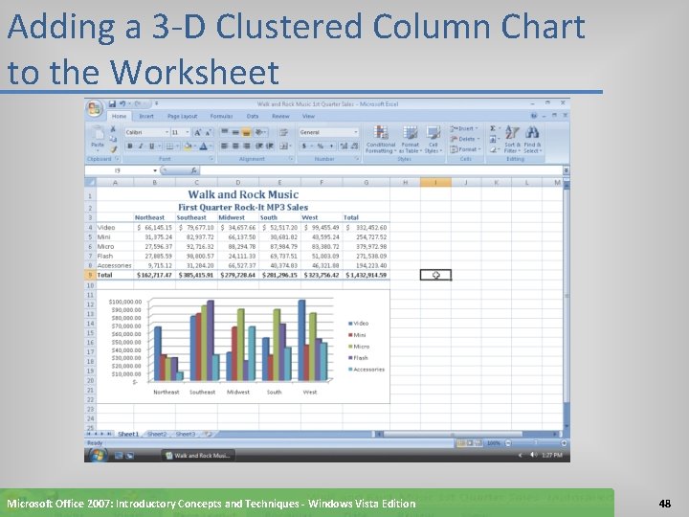Open Cell Styles gallery
Viewport: 689px width, 517px height.
(433, 140)
